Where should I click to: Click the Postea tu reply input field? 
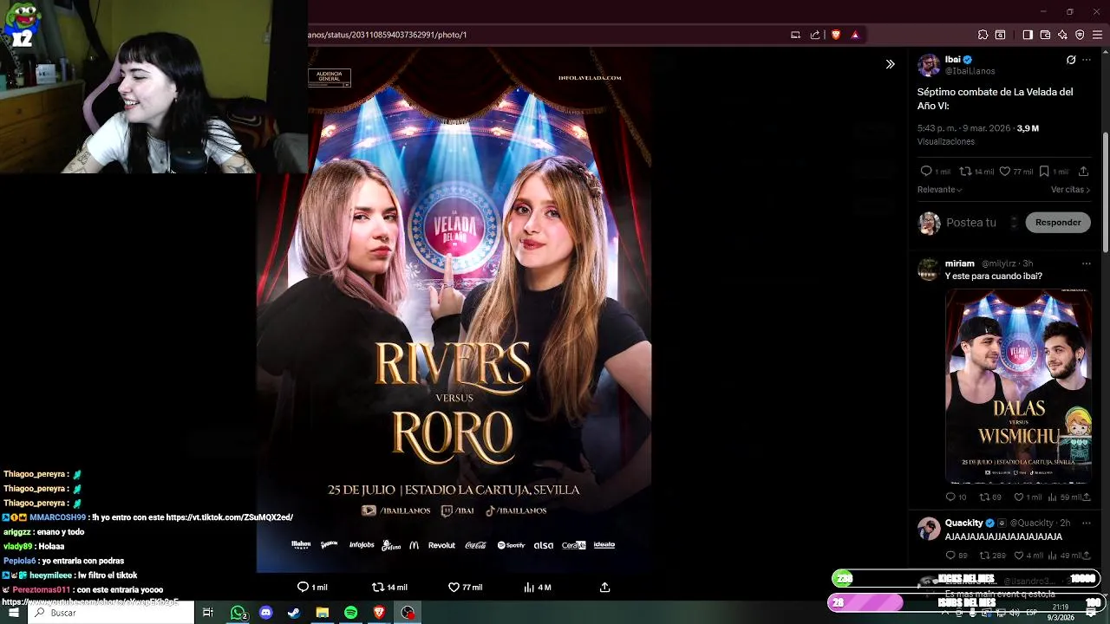click(x=971, y=223)
